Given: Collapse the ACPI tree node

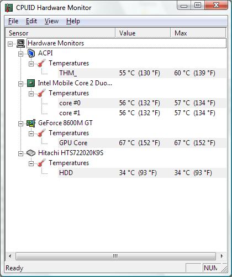Looking at the screenshot, I should (x=20, y=54).
